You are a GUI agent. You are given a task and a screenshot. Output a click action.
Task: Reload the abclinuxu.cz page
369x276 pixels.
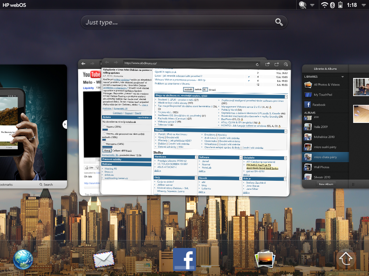[257, 64]
